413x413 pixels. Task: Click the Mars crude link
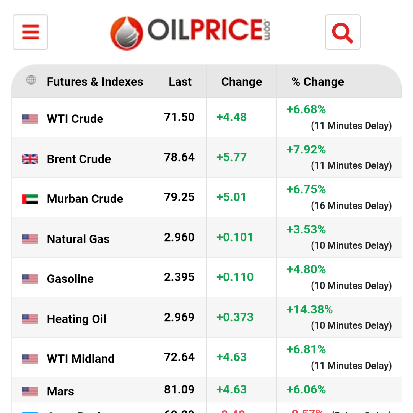(x=60, y=392)
